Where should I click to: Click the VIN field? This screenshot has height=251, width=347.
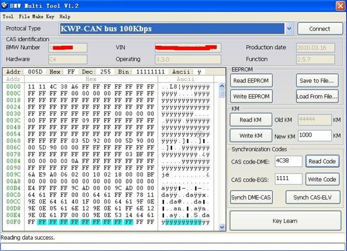[188, 48]
